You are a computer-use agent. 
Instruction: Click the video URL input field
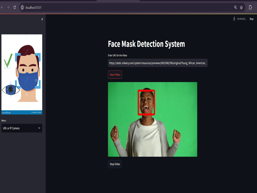click(x=158, y=63)
